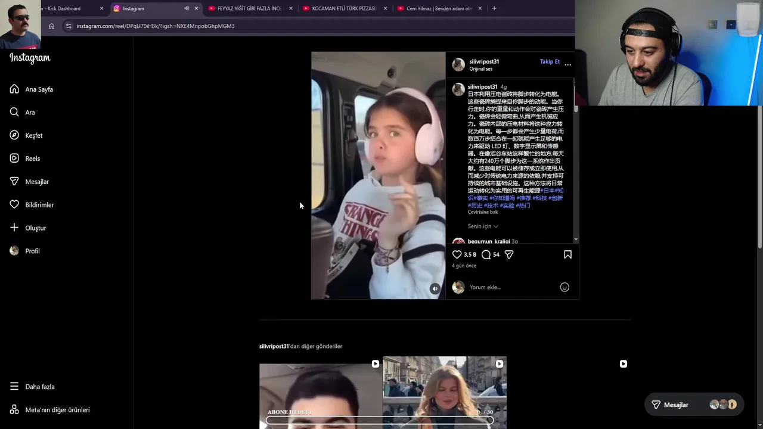
Task: Open second related post thumbnail with blonde woman
Action: 445,393
